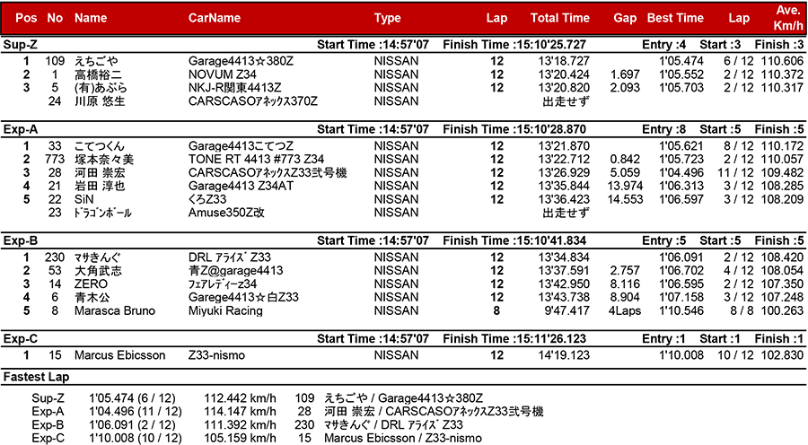Click driver name Marasca Bruno
The width and height of the screenshot is (808, 445).
pos(115,311)
